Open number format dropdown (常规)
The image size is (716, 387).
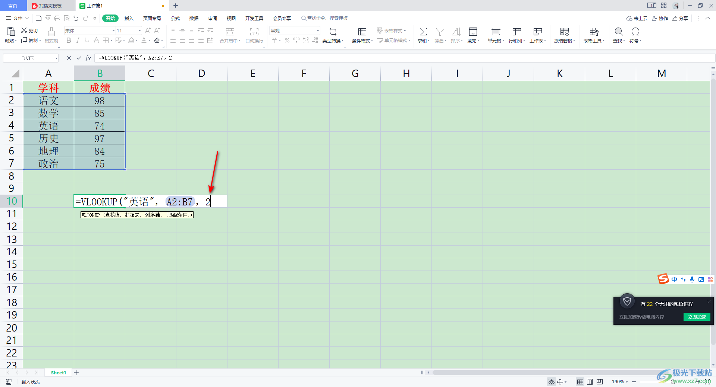click(318, 31)
